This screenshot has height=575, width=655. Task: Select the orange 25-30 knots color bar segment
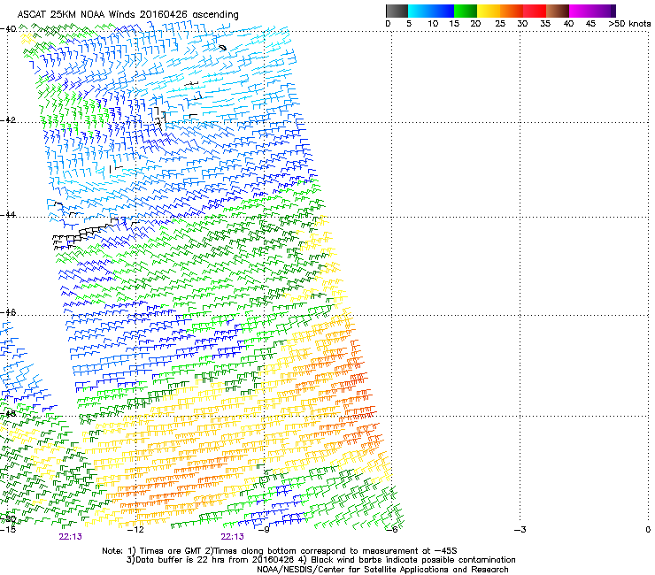click(512, 11)
